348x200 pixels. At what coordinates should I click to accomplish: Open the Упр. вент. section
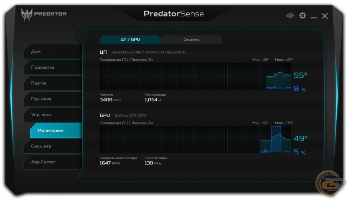[x=53, y=115]
